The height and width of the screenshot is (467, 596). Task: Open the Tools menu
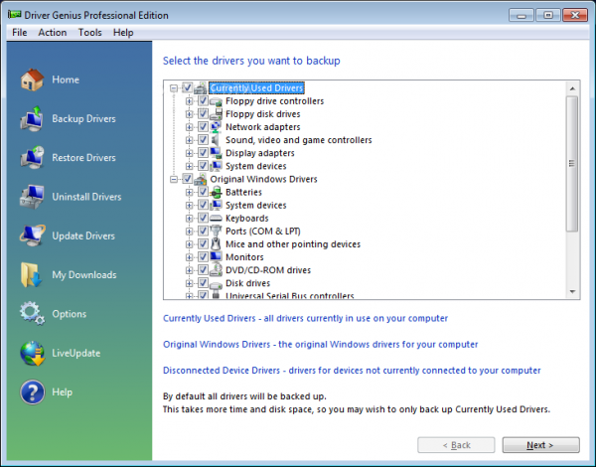pyautogui.click(x=90, y=33)
